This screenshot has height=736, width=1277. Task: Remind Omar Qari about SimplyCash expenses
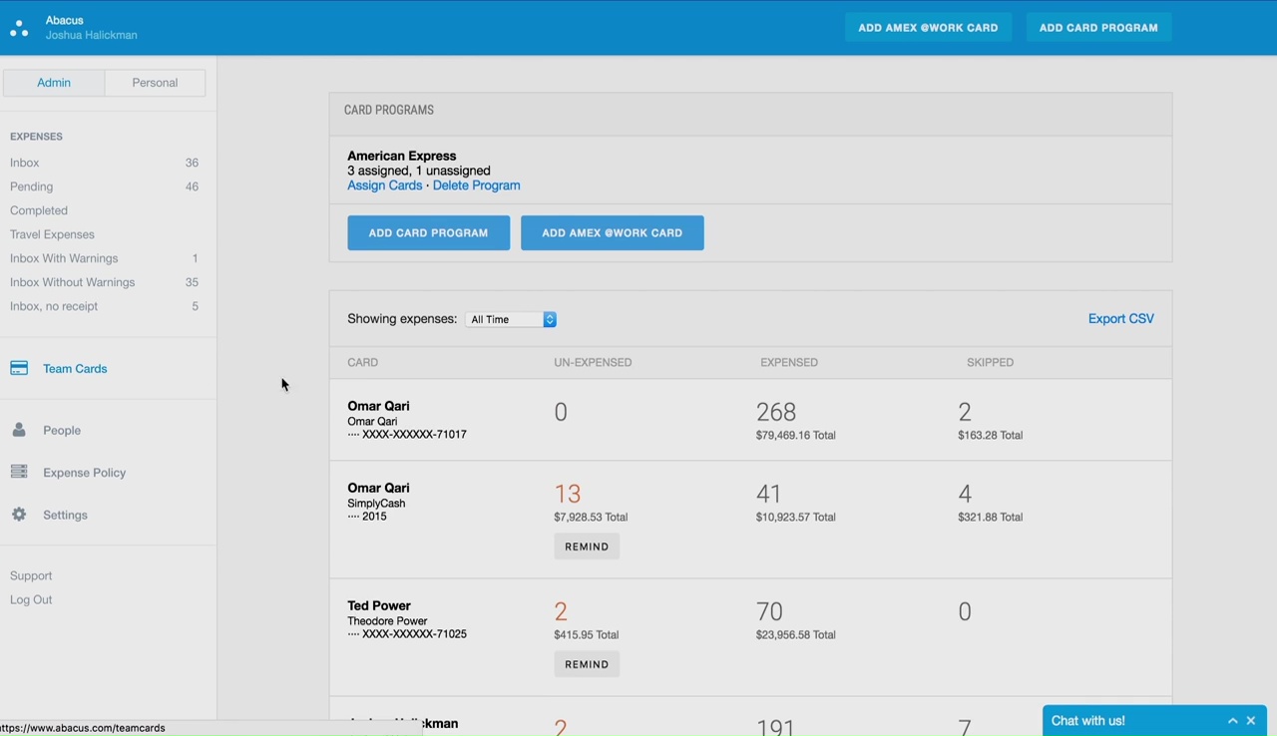[587, 547]
